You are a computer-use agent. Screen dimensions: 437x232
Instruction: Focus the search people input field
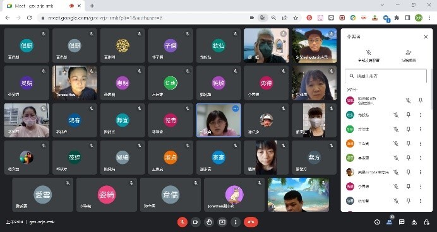pyautogui.click(x=386, y=76)
